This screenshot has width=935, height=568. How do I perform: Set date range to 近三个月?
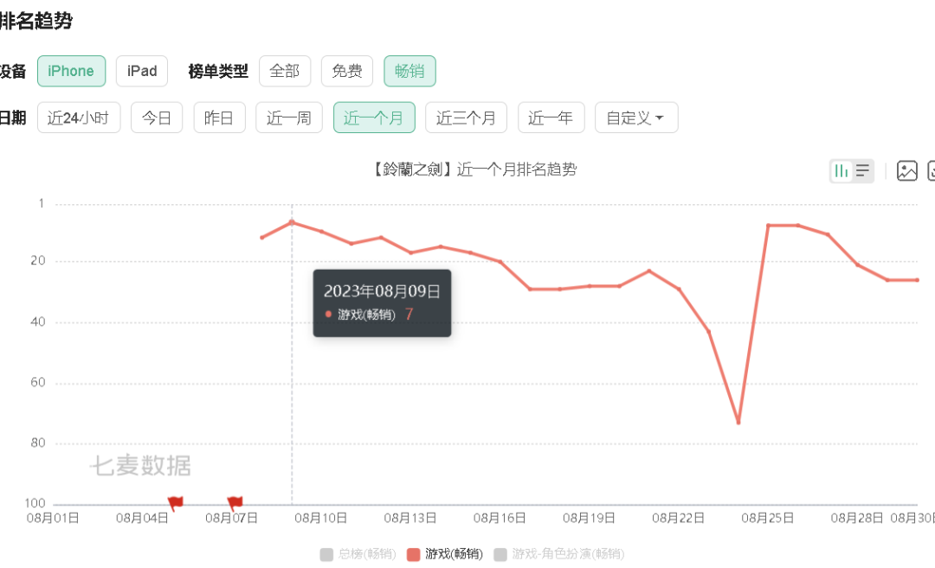tap(467, 118)
